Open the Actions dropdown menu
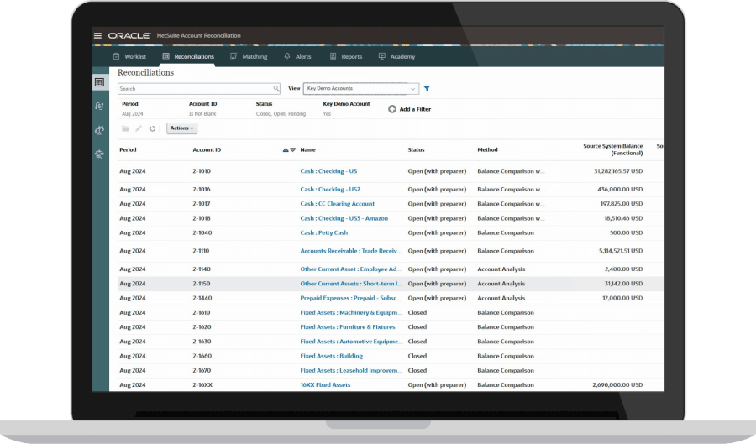Viewport: 756px width, 444px height. (x=181, y=128)
